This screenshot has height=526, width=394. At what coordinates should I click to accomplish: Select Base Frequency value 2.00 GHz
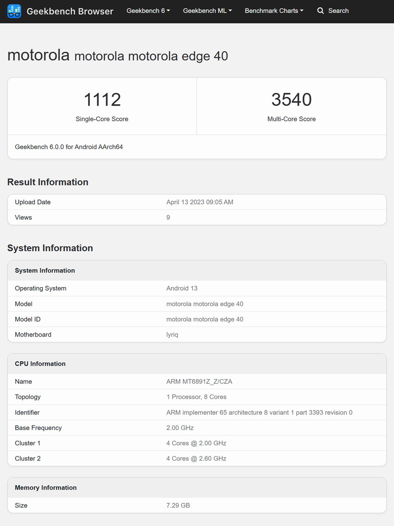(x=180, y=428)
